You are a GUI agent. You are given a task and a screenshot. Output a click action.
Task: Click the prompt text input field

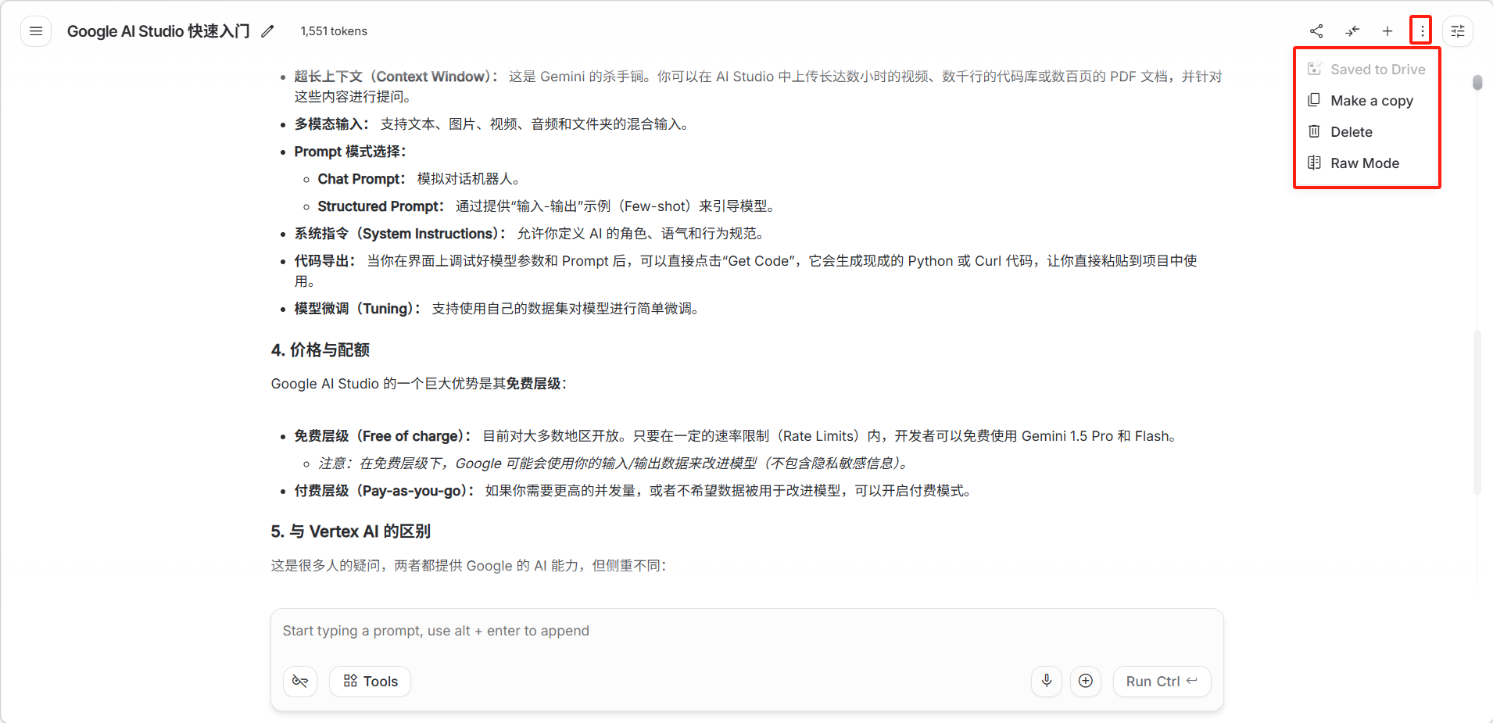pos(746,631)
